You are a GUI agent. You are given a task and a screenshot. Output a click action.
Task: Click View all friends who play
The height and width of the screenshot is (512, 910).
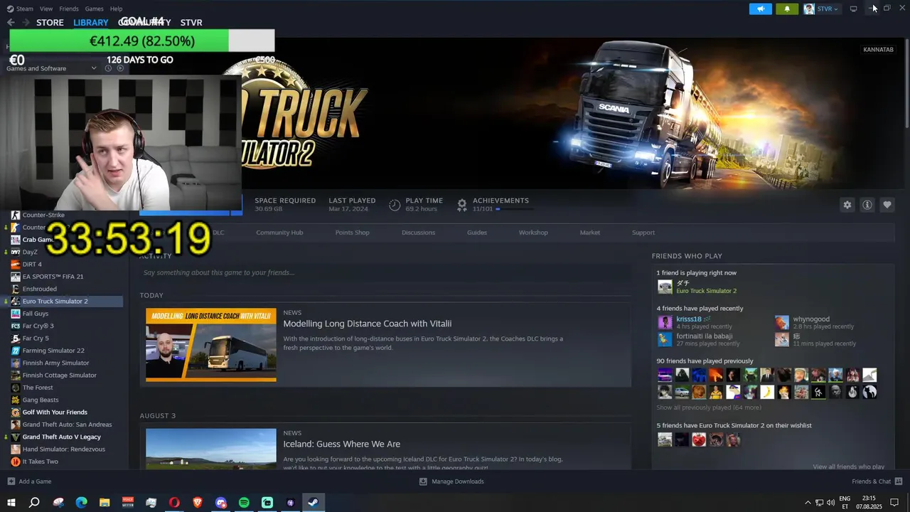[x=848, y=466]
